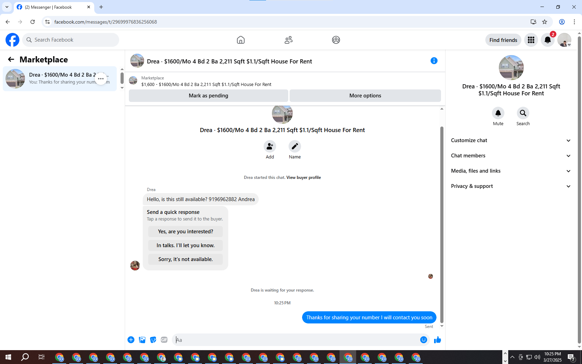This screenshot has height=364, width=582.
Task: Click Drea's message "Hello, is this still available?"
Action: coord(201,199)
